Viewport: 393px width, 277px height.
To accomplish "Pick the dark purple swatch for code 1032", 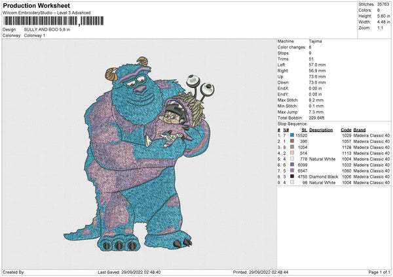I will [292, 165].
